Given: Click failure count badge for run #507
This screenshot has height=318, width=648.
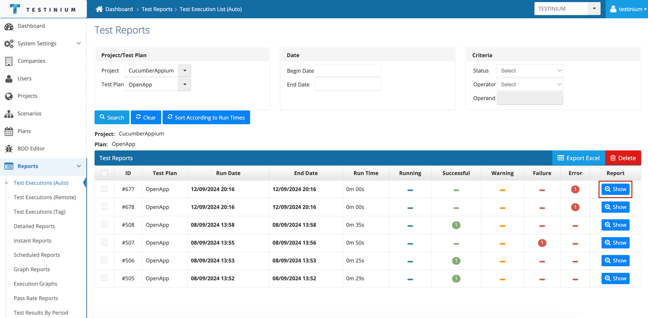Looking at the screenshot, I should point(542,243).
